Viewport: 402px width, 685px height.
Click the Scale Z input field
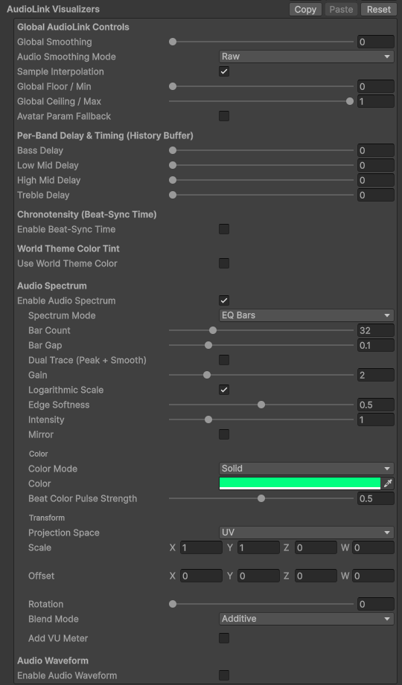(316, 547)
